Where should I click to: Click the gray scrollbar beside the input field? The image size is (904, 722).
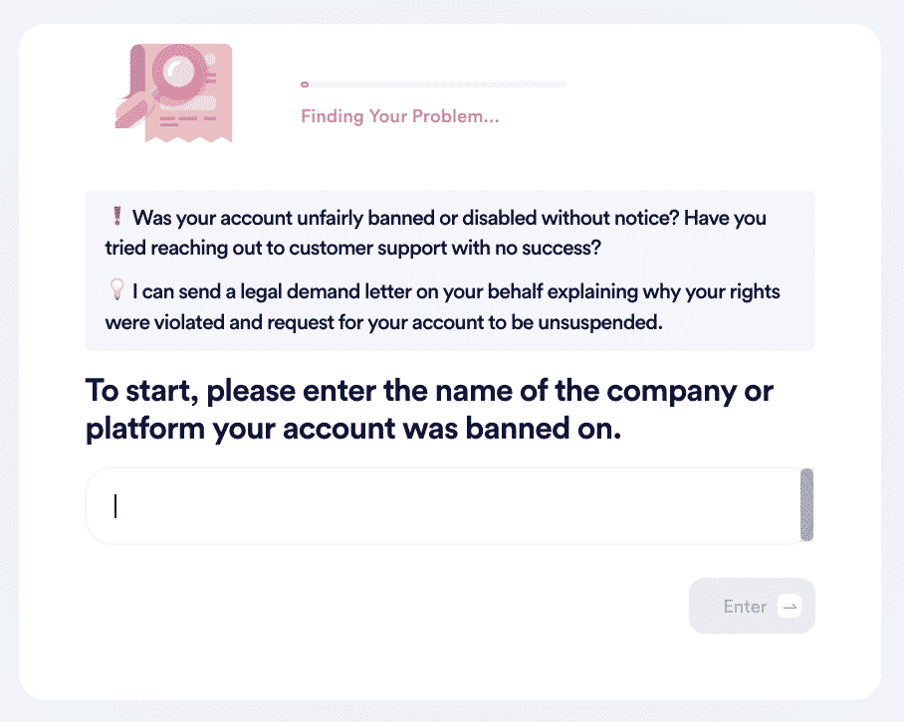click(x=806, y=506)
